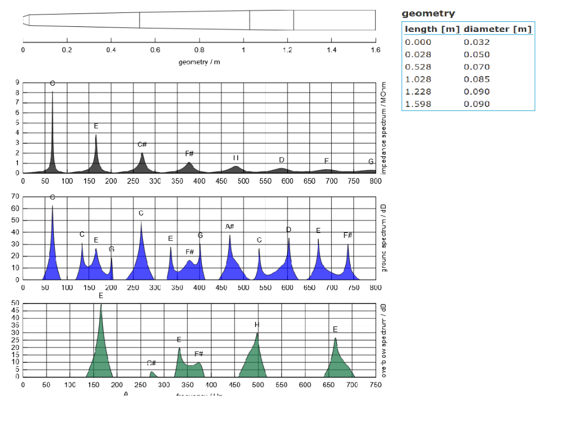Image resolution: width=574 pixels, height=425 pixels.
Task: Click the A# peak label in ground spectrum
Action: pyautogui.click(x=230, y=227)
